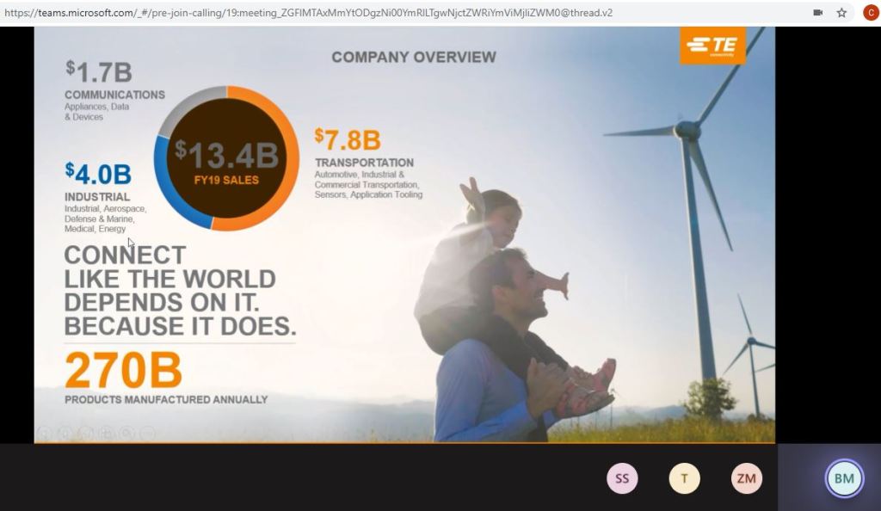Click the Company Overview slide title

click(414, 58)
